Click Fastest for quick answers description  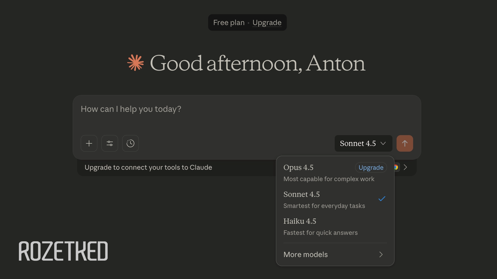click(x=320, y=233)
